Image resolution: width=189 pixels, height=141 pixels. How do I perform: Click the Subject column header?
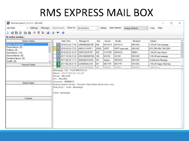(165, 41)
